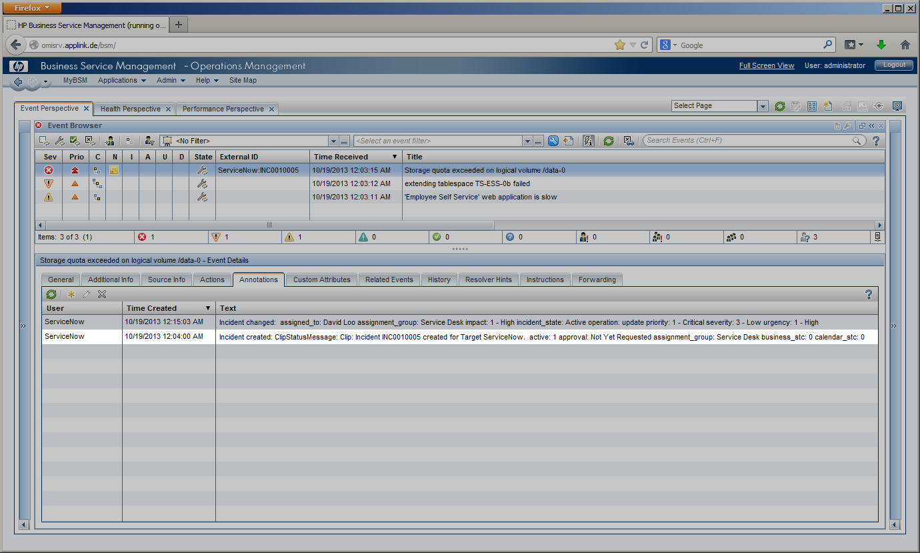Image resolution: width=920 pixels, height=553 pixels.
Task: Open the Help menu dropdown
Action: 207,80
